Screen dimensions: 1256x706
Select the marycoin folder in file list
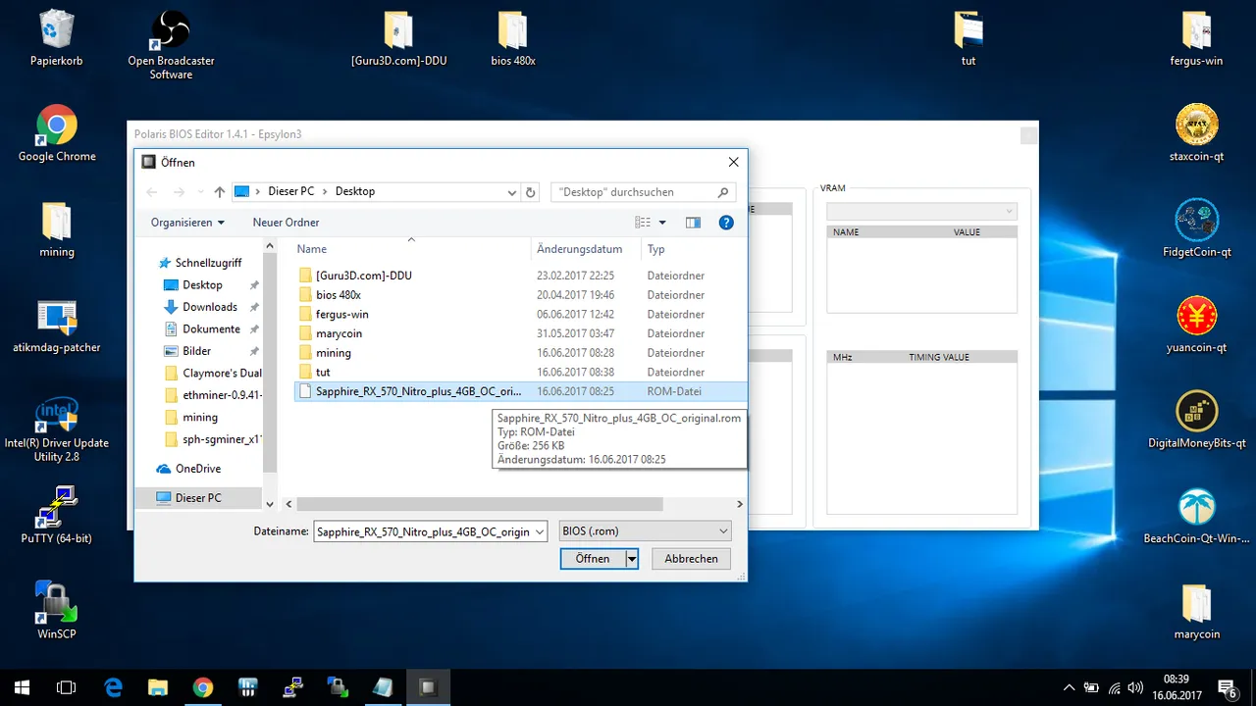point(339,333)
